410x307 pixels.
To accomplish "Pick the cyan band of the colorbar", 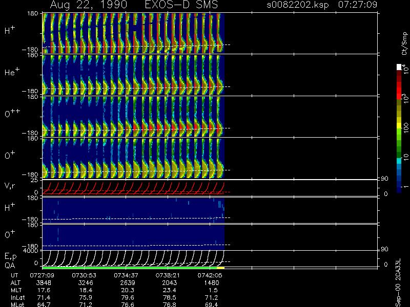I will pyautogui.click(x=399, y=161).
